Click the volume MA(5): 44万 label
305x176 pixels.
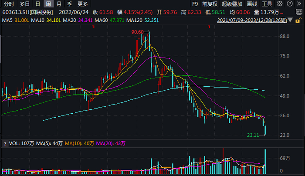point(49,143)
